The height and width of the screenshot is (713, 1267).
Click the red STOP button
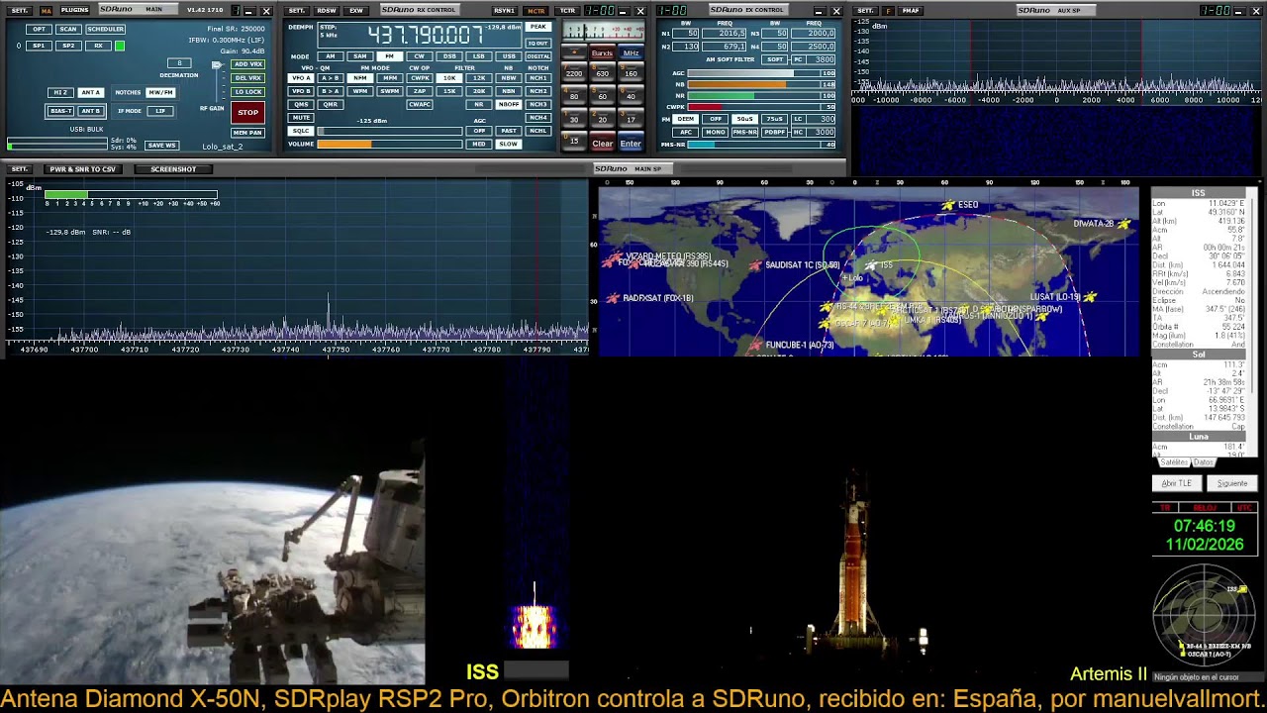[x=247, y=112]
